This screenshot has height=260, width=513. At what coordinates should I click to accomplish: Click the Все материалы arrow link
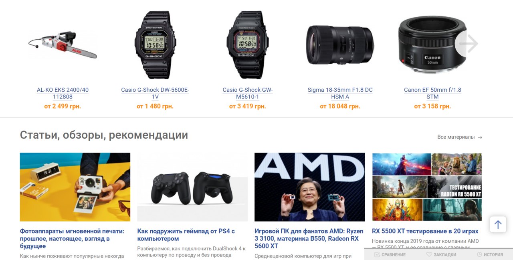click(x=460, y=137)
